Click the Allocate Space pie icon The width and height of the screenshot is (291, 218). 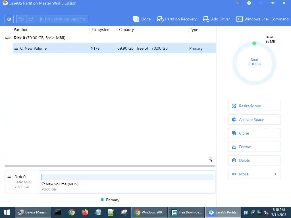click(x=234, y=120)
